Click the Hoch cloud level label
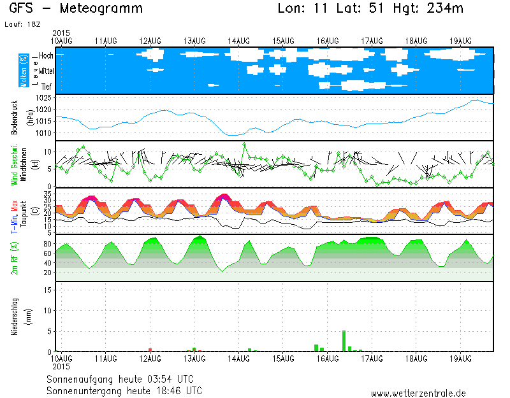 coord(46,55)
